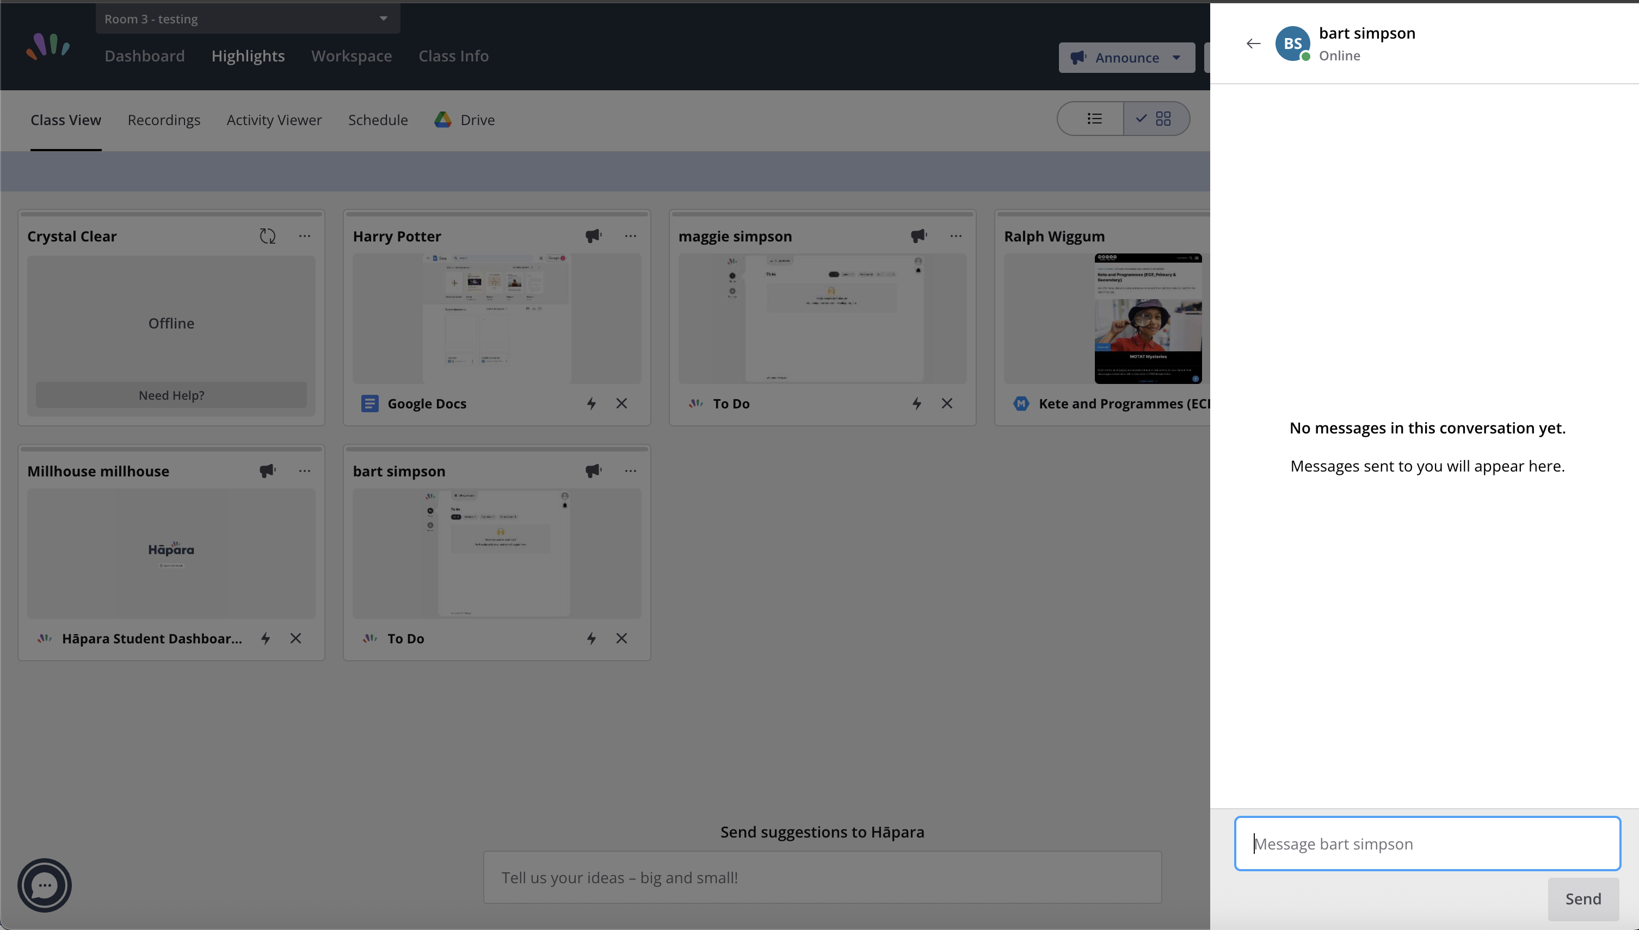Open Crystal Clear's more options menu
The width and height of the screenshot is (1639, 930).
[305, 237]
